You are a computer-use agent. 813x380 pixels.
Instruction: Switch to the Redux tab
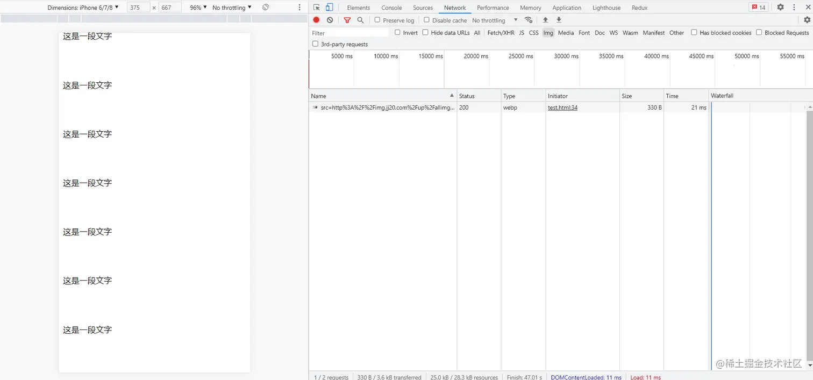click(x=639, y=8)
